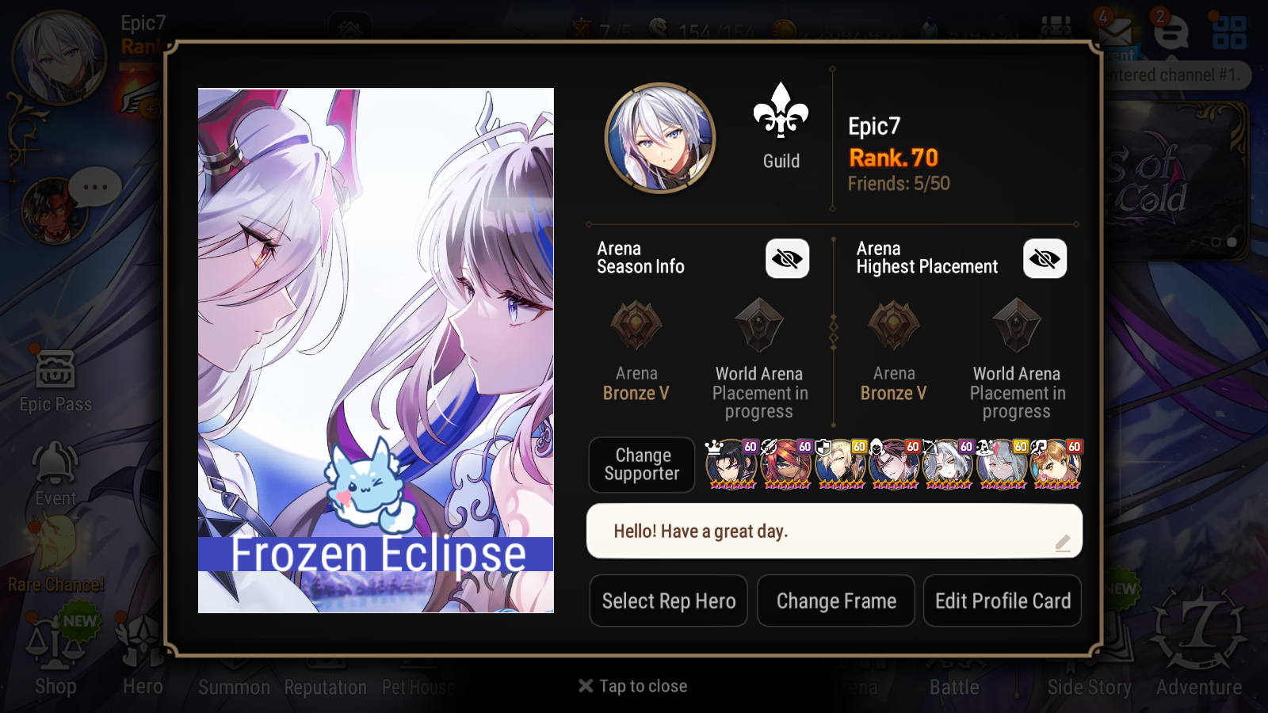Tap to close the profile popup

[x=633, y=686]
